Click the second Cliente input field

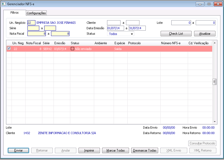tap(133, 23)
